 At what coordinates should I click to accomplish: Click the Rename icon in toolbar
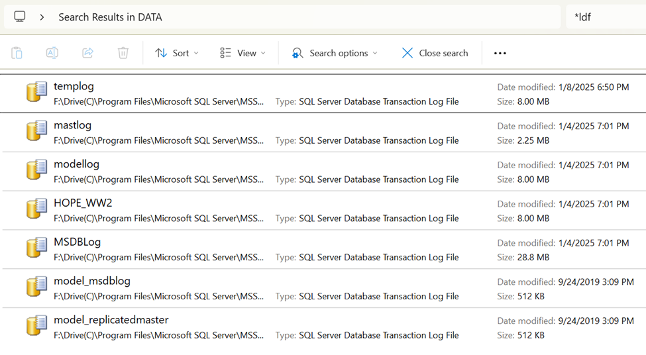coord(52,53)
